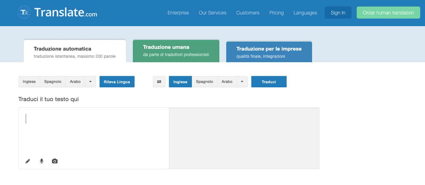
Task: Swap languages using the arrows icon
Action: click(159, 82)
